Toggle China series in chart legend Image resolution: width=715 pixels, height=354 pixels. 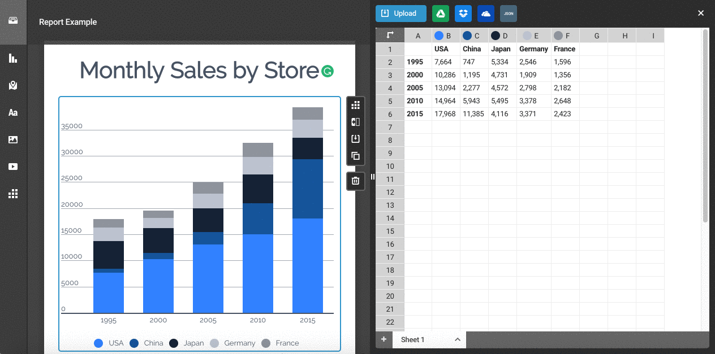click(147, 343)
